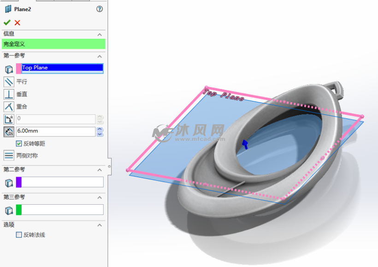This screenshot has height=267, width=378.
Task: Select the Perpendicular (垂直) constraint icon
Action: click(9, 94)
